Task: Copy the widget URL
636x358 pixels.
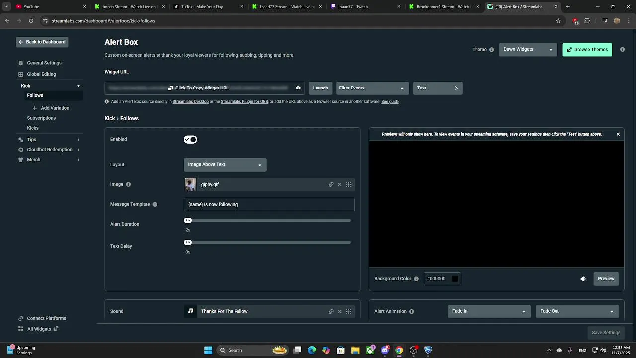Action: [x=198, y=88]
